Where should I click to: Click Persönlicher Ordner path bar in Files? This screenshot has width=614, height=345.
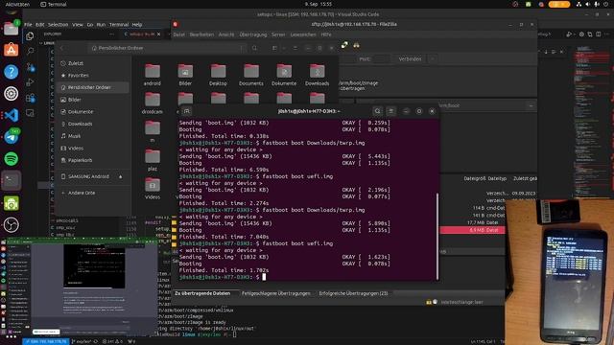point(166,48)
